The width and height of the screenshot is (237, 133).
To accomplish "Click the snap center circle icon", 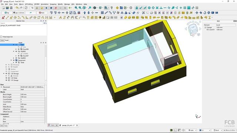I will (x=149, y=8).
